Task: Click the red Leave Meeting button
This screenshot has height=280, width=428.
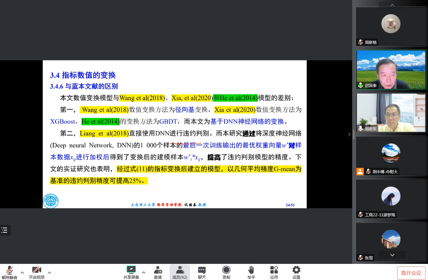Action: click(x=411, y=273)
